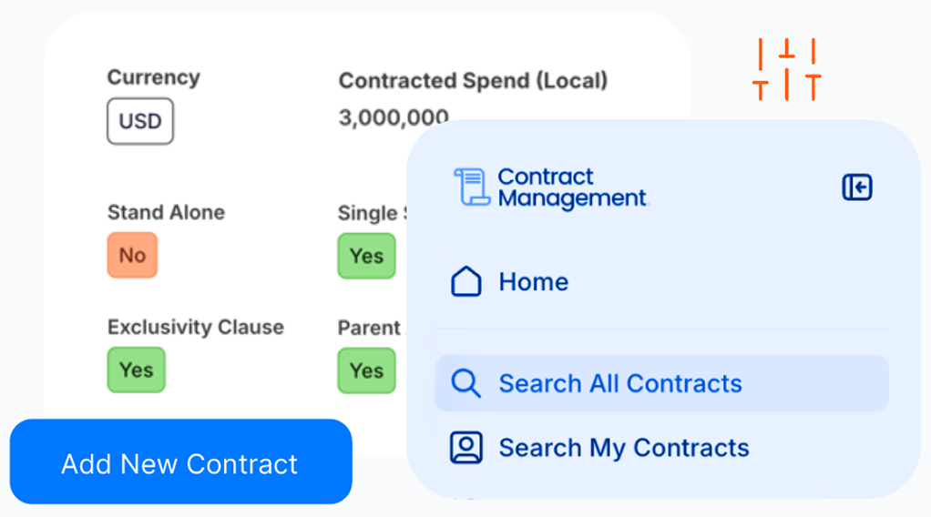Click the orange filter sliders icon
Viewport: 931px width, 517px height.
click(787, 69)
